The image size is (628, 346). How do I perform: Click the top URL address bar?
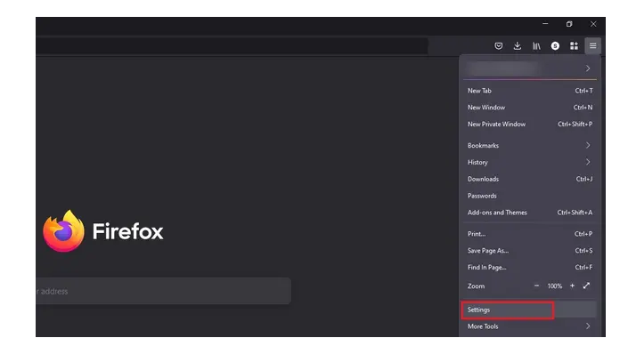coord(232,46)
